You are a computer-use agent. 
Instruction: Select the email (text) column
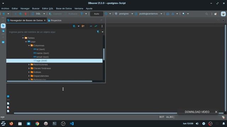[x=41, y=57]
